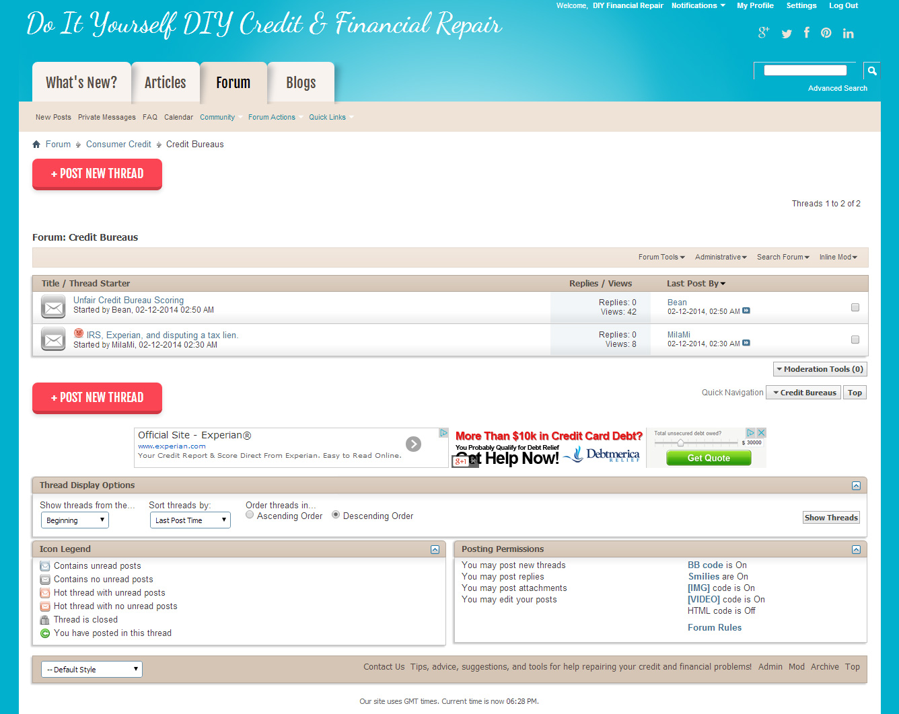Click the home icon in breadcrumb
Image resolution: width=899 pixels, height=714 pixels.
coord(36,145)
